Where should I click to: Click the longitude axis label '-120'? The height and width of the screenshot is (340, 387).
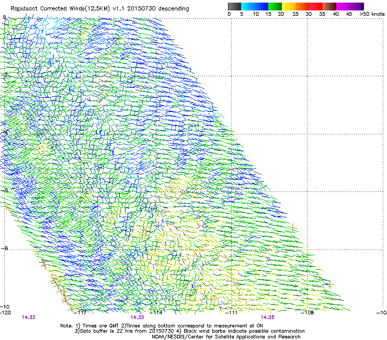click(5, 313)
